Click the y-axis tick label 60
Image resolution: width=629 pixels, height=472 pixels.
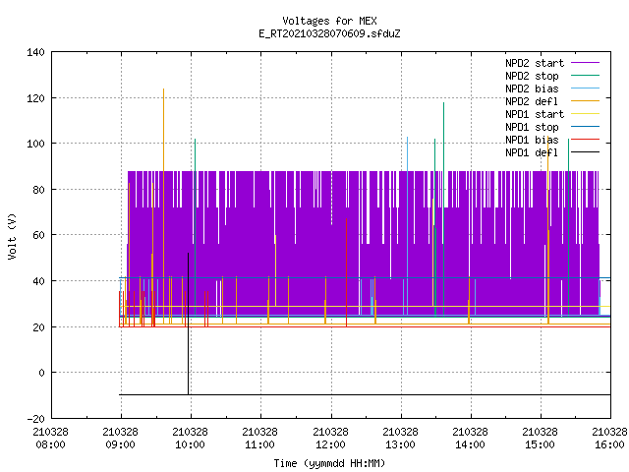[x=38, y=235]
